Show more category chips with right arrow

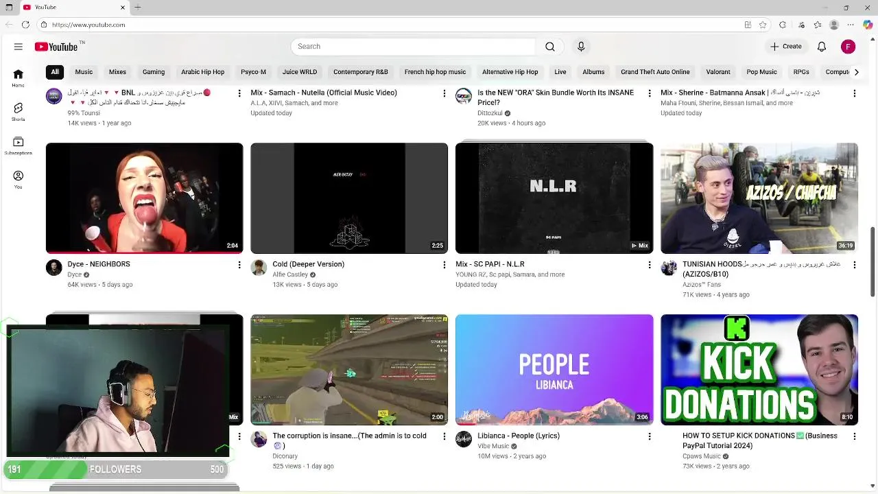tap(856, 72)
